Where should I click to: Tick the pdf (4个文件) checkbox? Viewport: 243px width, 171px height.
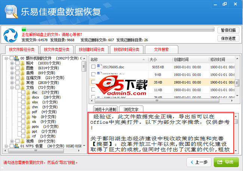[23, 112]
